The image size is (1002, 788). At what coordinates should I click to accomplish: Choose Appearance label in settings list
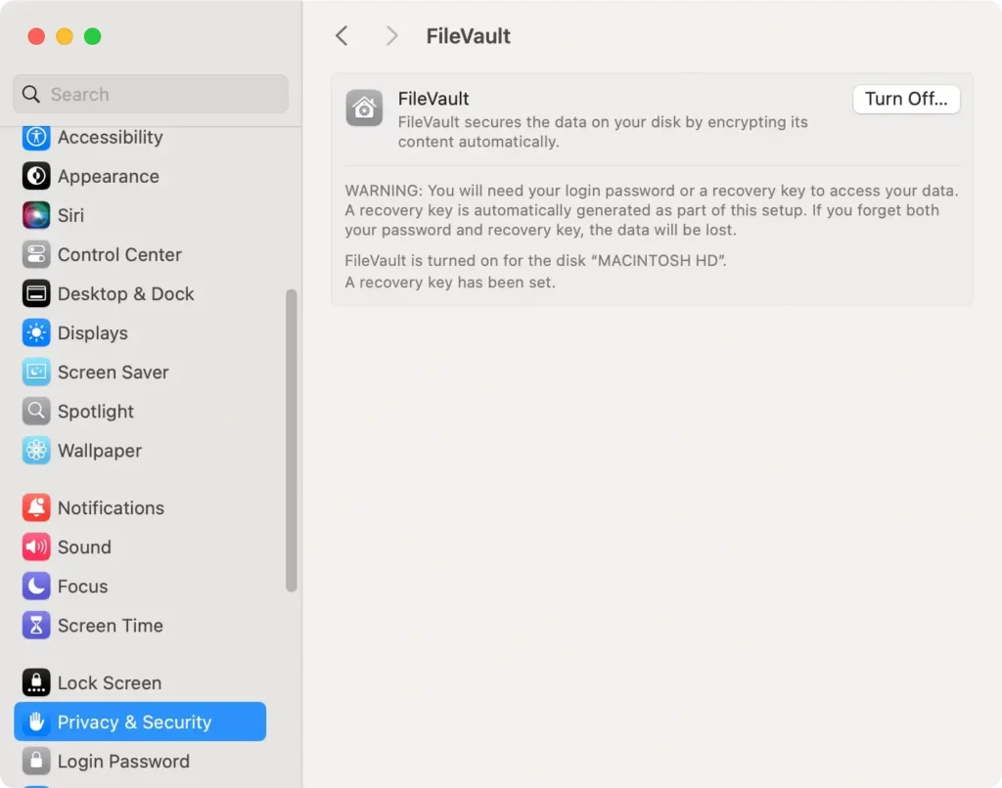pyautogui.click(x=109, y=176)
